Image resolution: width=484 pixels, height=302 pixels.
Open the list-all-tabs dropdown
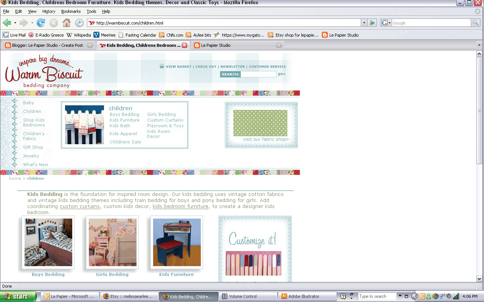click(479, 45)
